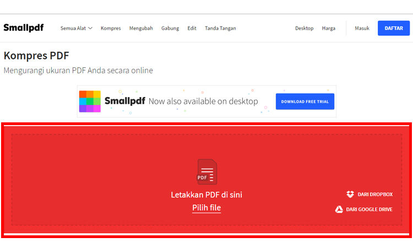Viewport: 413px width, 248px height.
Task: Select the Gabung menu item
Action: (170, 28)
